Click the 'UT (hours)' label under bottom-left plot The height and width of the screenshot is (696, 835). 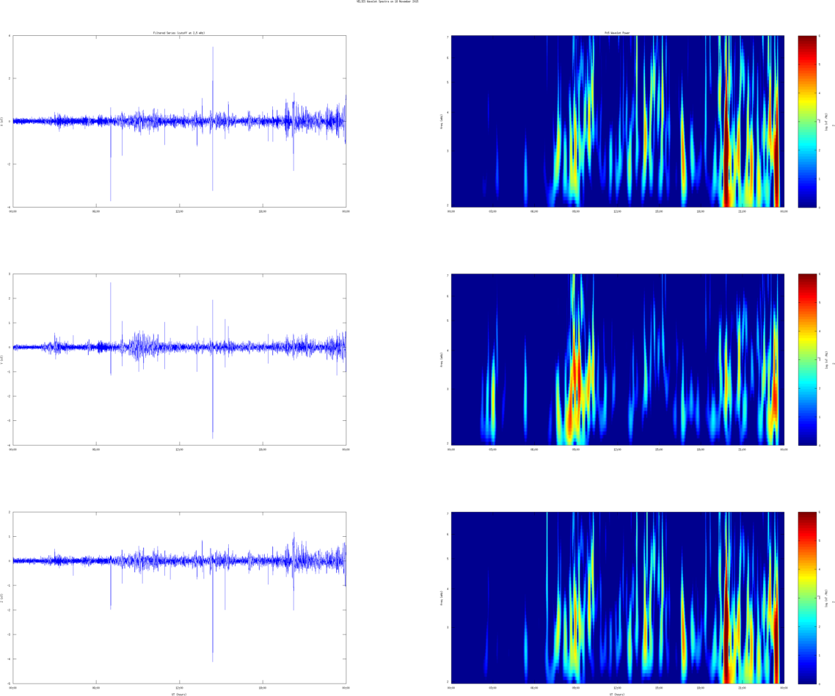pos(179,694)
